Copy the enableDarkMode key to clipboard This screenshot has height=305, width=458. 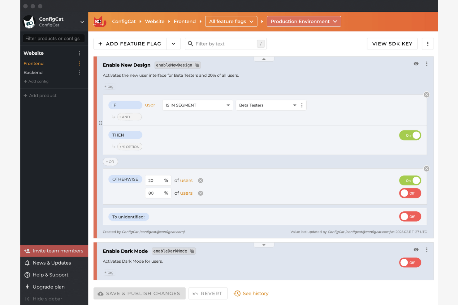(x=192, y=251)
